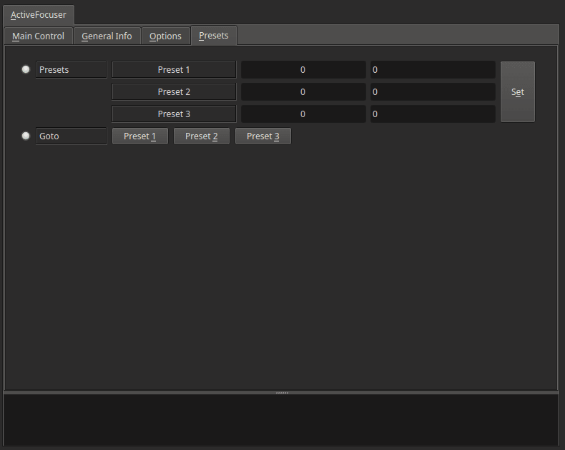Go to Preset 1 position
565x450 pixels.
point(139,136)
